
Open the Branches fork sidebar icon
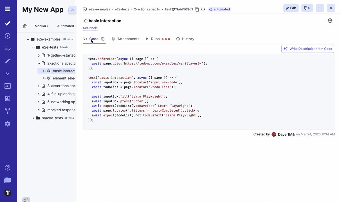tap(8, 111)
